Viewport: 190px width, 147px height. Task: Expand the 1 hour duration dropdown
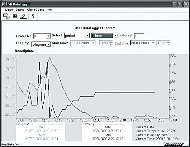pyautogui.click(x=115, y=35)
